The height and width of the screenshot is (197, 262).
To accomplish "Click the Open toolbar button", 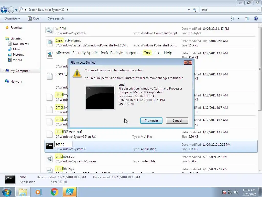I will [34, 18].
